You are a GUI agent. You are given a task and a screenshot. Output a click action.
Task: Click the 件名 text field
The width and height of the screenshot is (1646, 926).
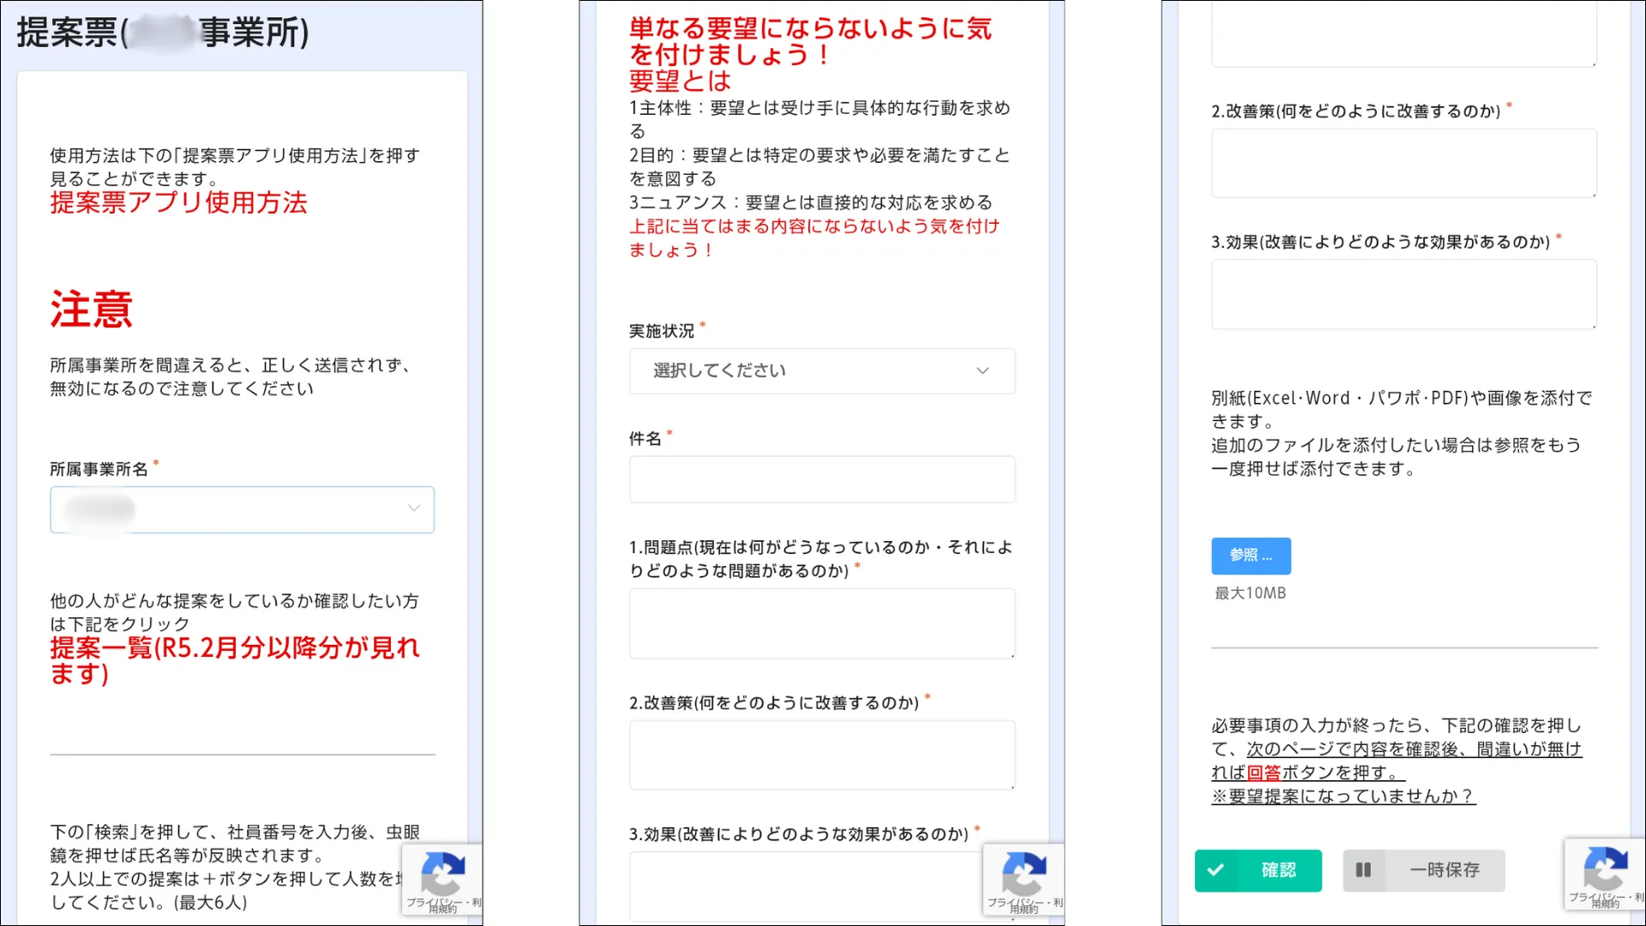[x=821, y=478]
